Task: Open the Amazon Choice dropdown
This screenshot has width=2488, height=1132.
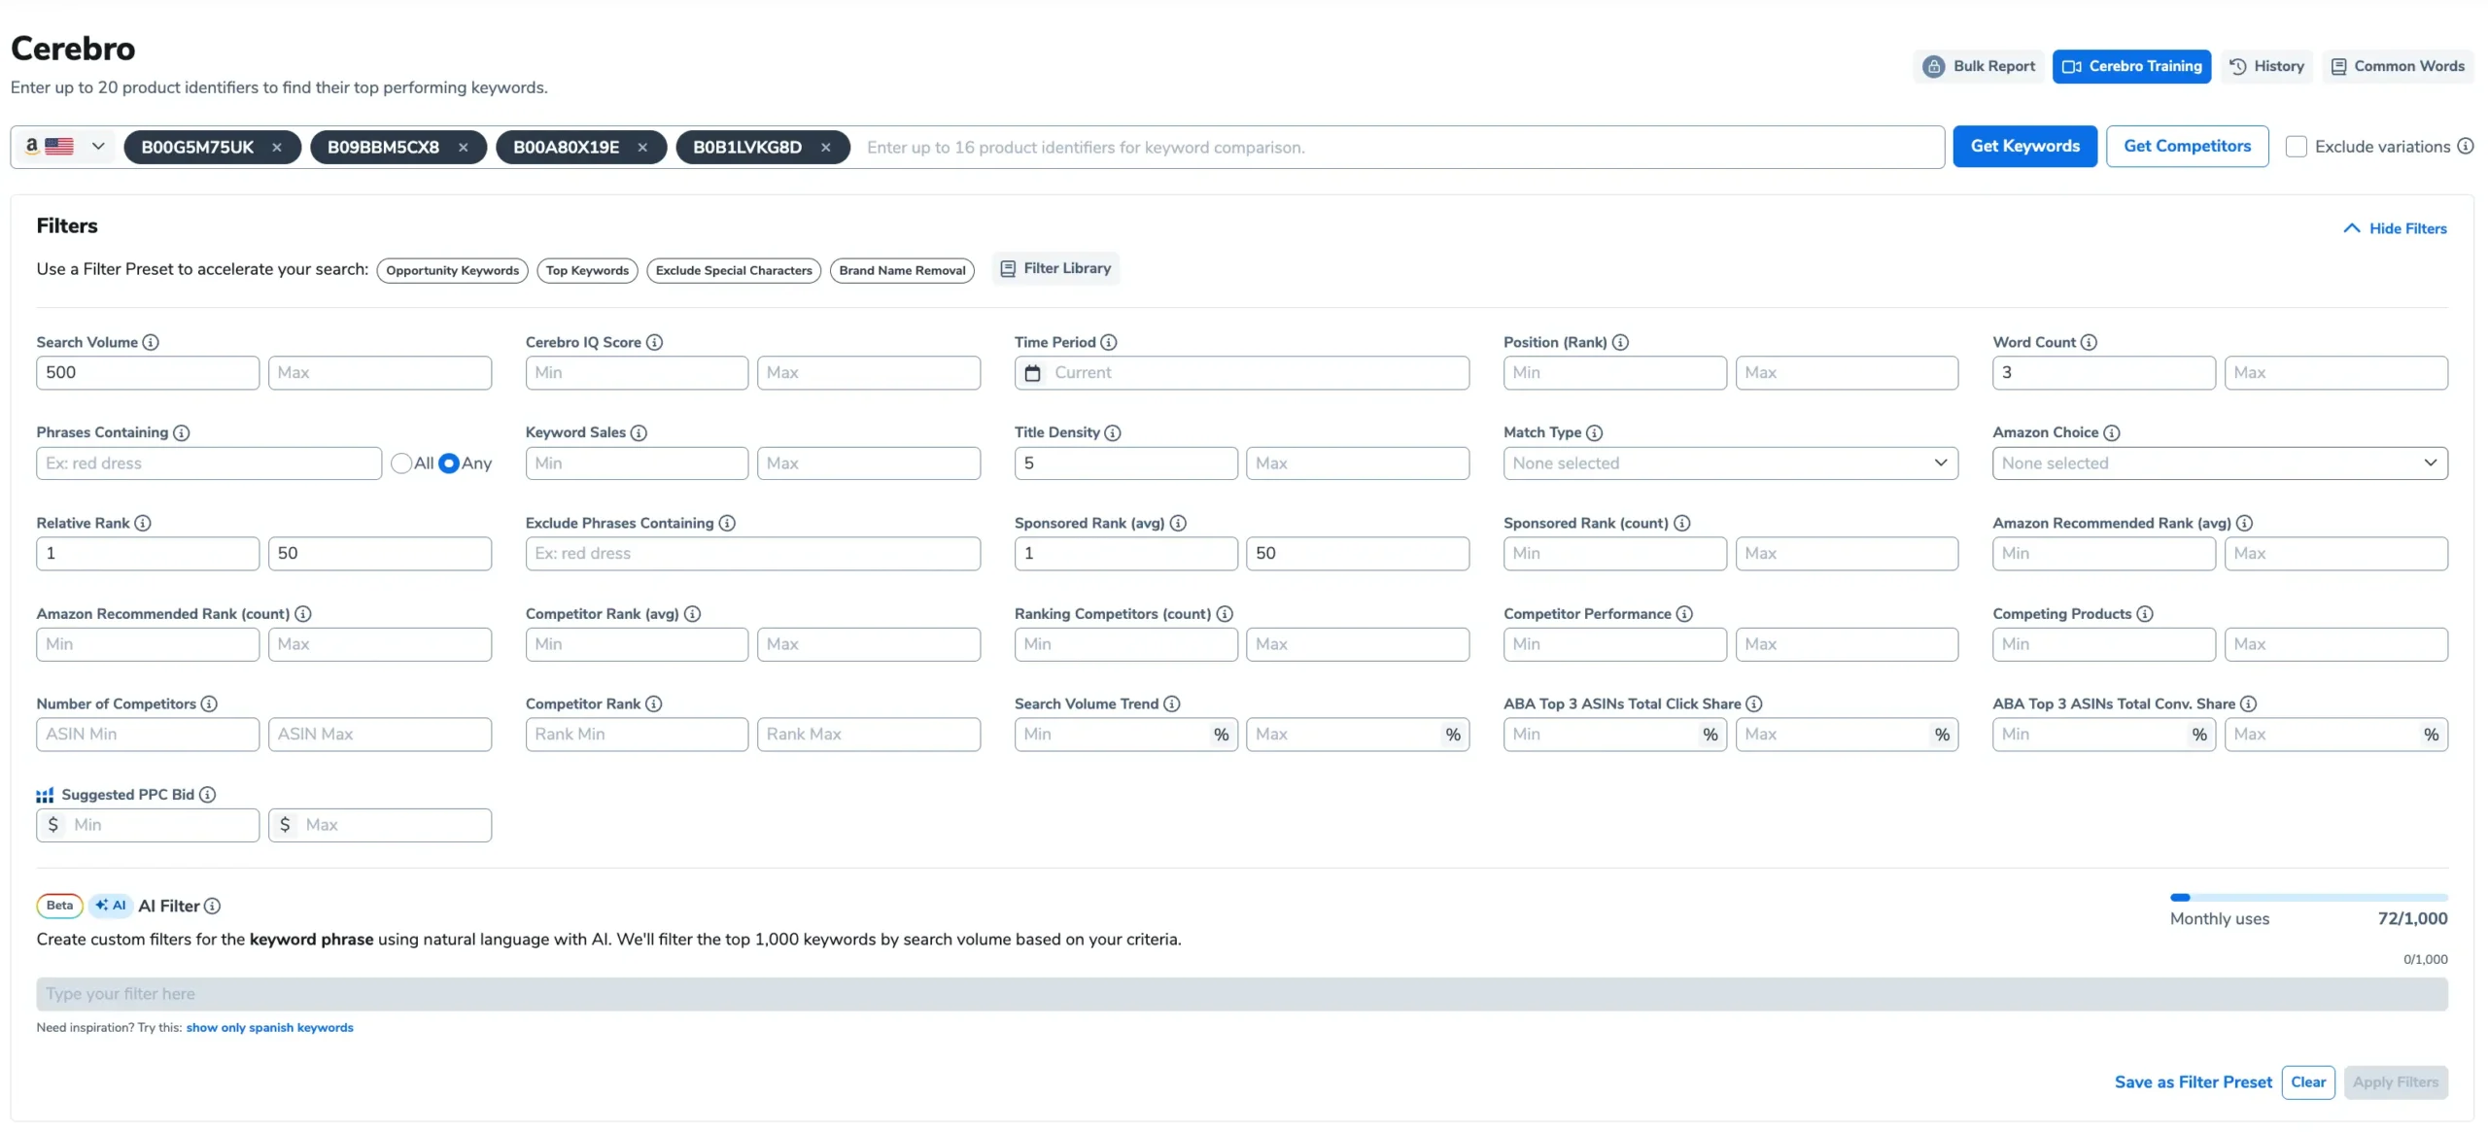Action: 2220,463
